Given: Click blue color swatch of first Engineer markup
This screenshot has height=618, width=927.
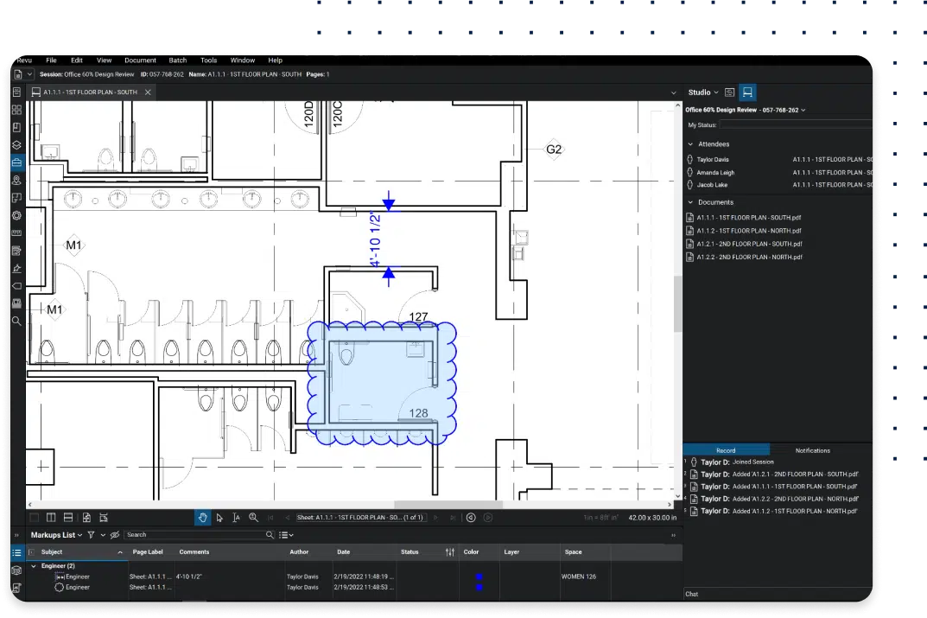Looking at the screenshot, I should 479,577.
